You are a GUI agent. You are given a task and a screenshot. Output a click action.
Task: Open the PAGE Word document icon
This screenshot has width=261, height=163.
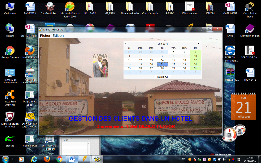click(230, 30)
